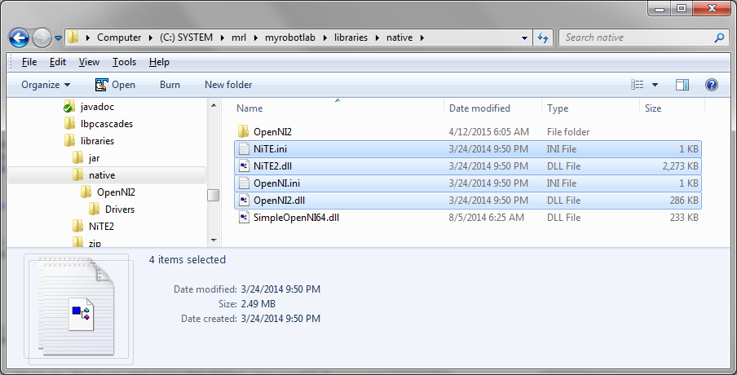The image size is (737, 375).
Task: Toggle the preview pane
Action: (682, 85)
